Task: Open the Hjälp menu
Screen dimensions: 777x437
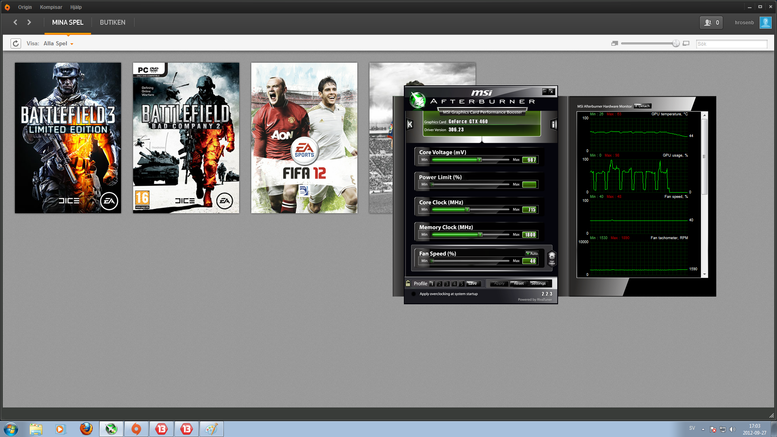Action: 76,7
